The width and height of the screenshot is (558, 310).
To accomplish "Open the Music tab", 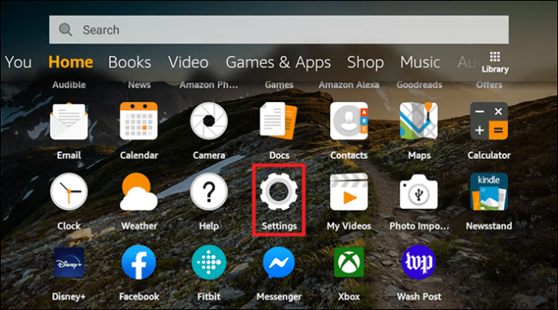I will point(420,62).
